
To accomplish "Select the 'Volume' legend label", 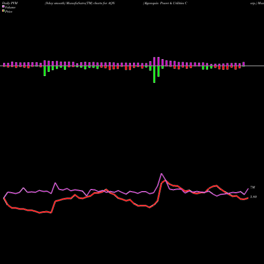I will click(x=10, y=7).
